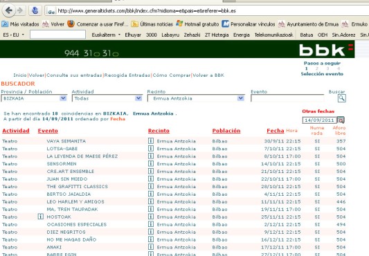The image size is (369, 256).
Task: Click the Otras fechas date field
Action: [319, 120]
